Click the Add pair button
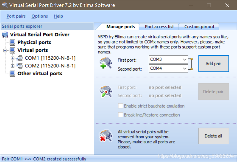Screen dimensions: 237x162 tap(214, 63)
